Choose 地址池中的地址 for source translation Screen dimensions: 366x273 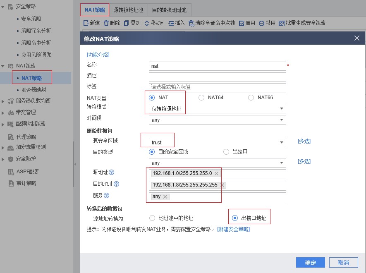click(152, 218)
